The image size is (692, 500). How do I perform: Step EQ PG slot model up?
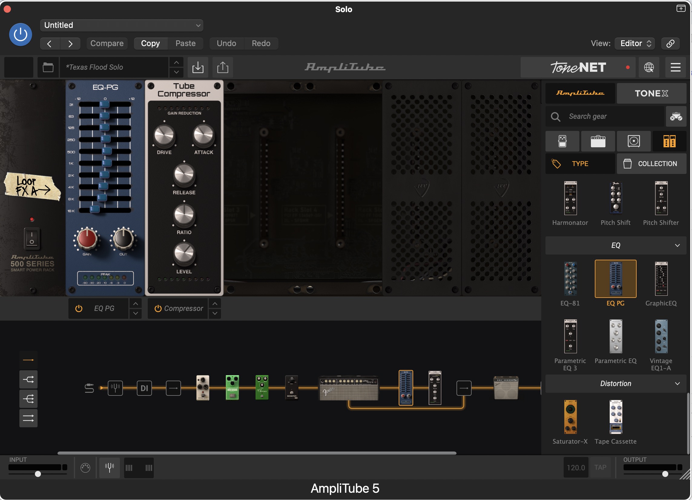(x=136, y=304)
